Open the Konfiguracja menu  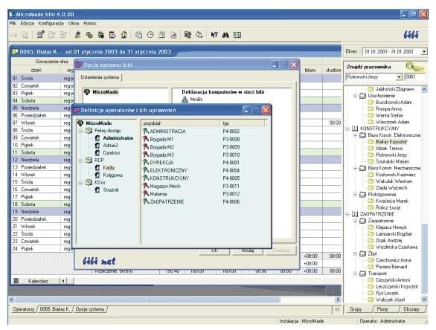51,23
